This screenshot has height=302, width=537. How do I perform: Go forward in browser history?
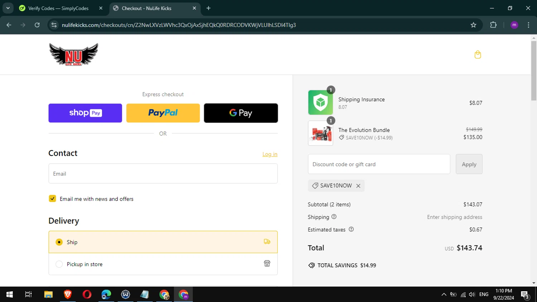pyautogui.click(x=23, y=25)
